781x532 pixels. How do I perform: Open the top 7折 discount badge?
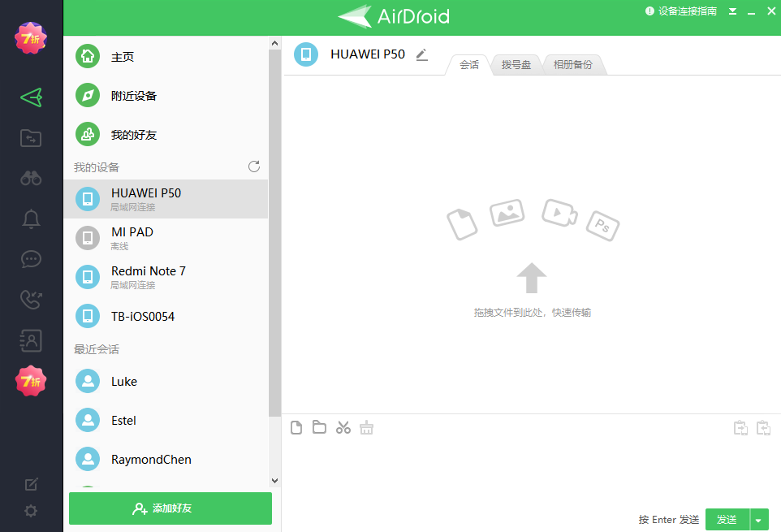[x=31, y=38]
